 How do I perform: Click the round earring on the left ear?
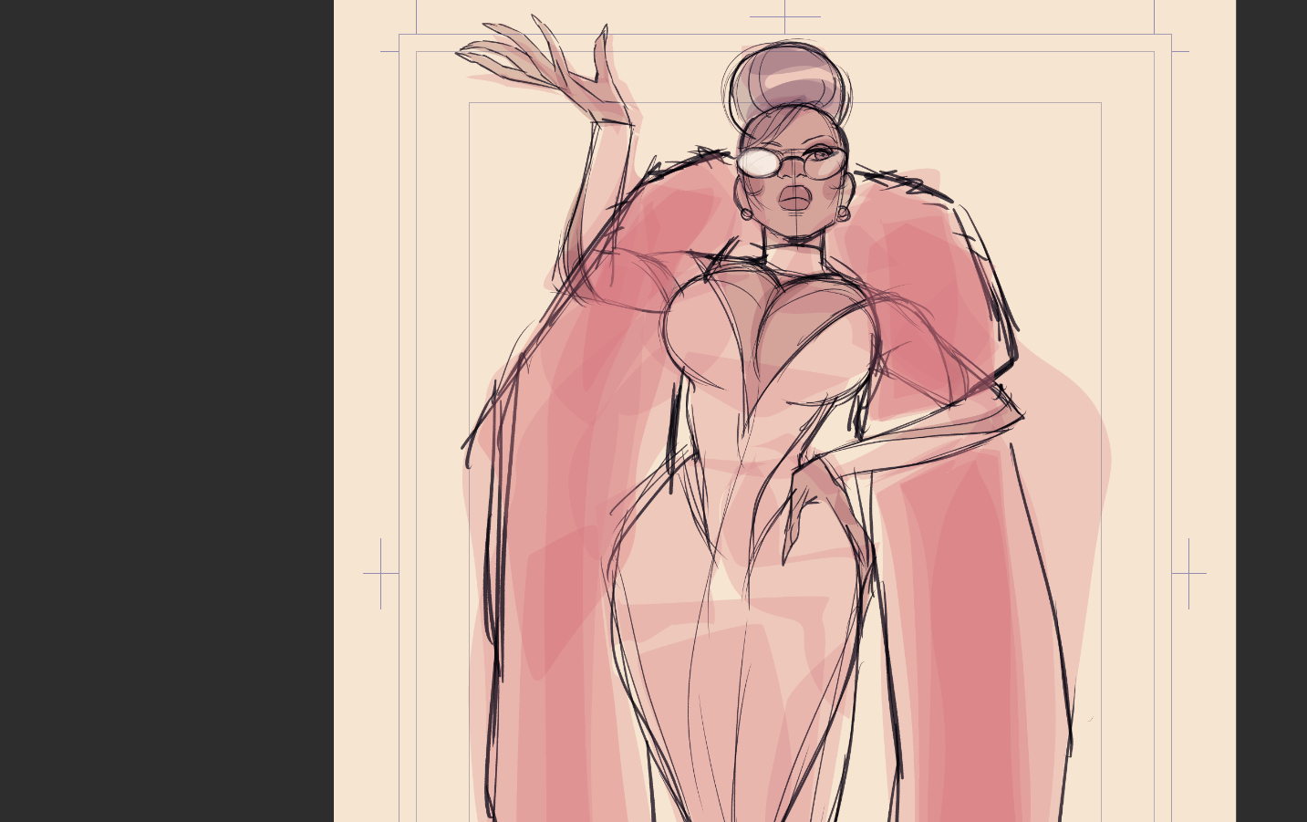click(747, 213)
